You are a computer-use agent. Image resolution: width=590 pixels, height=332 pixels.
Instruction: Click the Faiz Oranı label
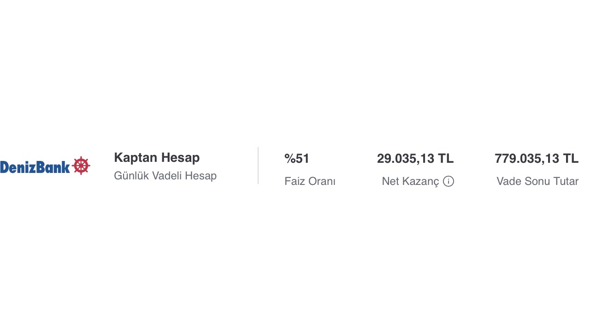[310, 181]
